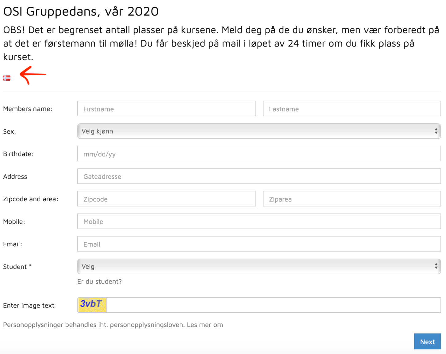Focus the Mobile number field
The width and height of the screenshot is (446, 354).
coord(259,221)
